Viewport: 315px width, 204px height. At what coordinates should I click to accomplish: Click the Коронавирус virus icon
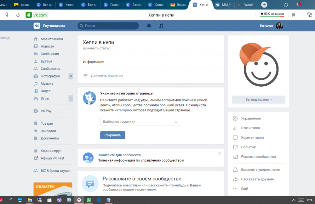pos(36,151)
